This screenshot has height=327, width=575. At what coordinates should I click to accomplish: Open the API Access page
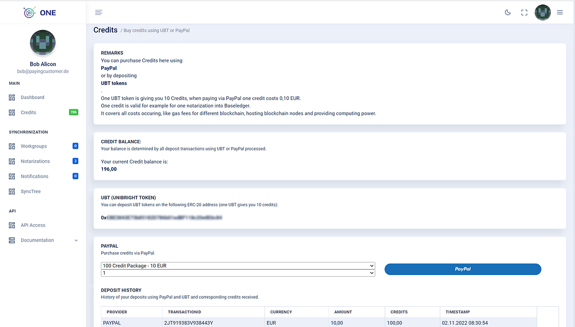(x=33, y=225)
